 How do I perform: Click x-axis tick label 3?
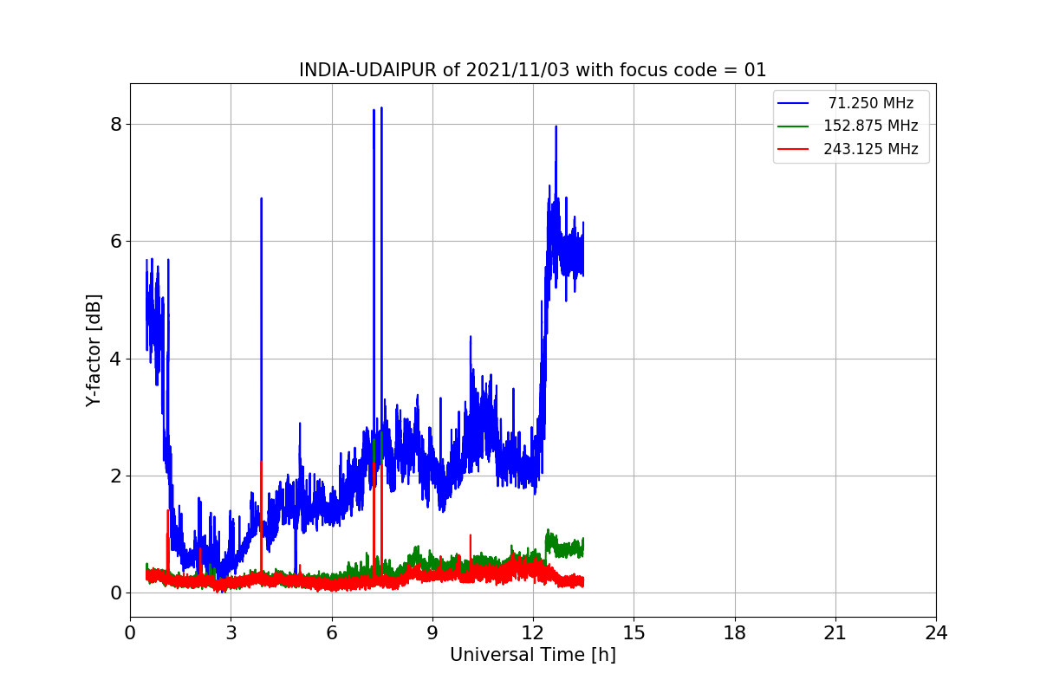pyautogui.click(x=231, y=633)
